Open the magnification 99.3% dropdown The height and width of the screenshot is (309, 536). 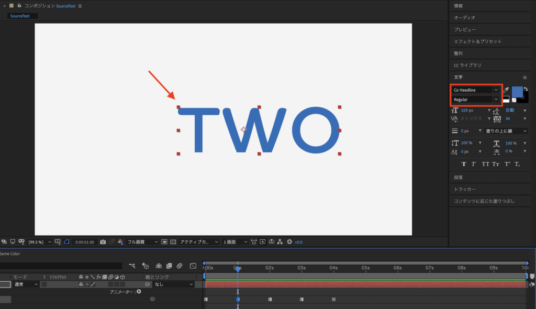(x=39, y=242)
